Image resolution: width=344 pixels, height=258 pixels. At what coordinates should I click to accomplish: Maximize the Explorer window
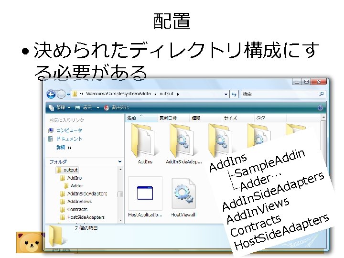(x=306, y=82)
